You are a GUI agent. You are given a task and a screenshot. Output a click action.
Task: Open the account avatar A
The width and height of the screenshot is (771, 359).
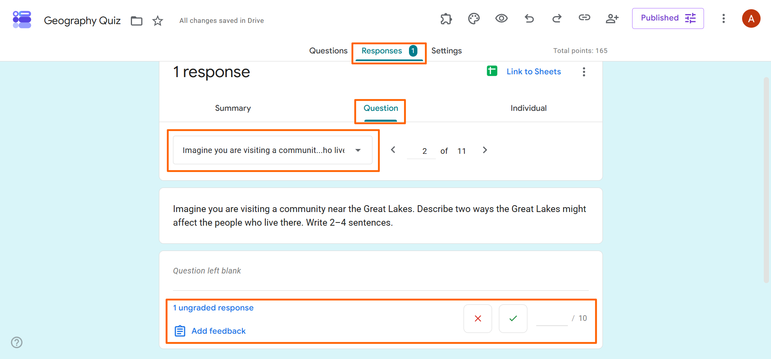(751, 18)
